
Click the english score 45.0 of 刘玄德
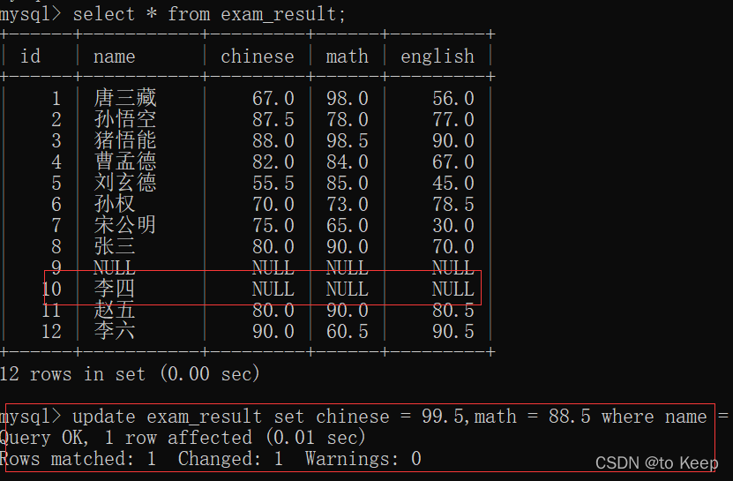point(453,183)
